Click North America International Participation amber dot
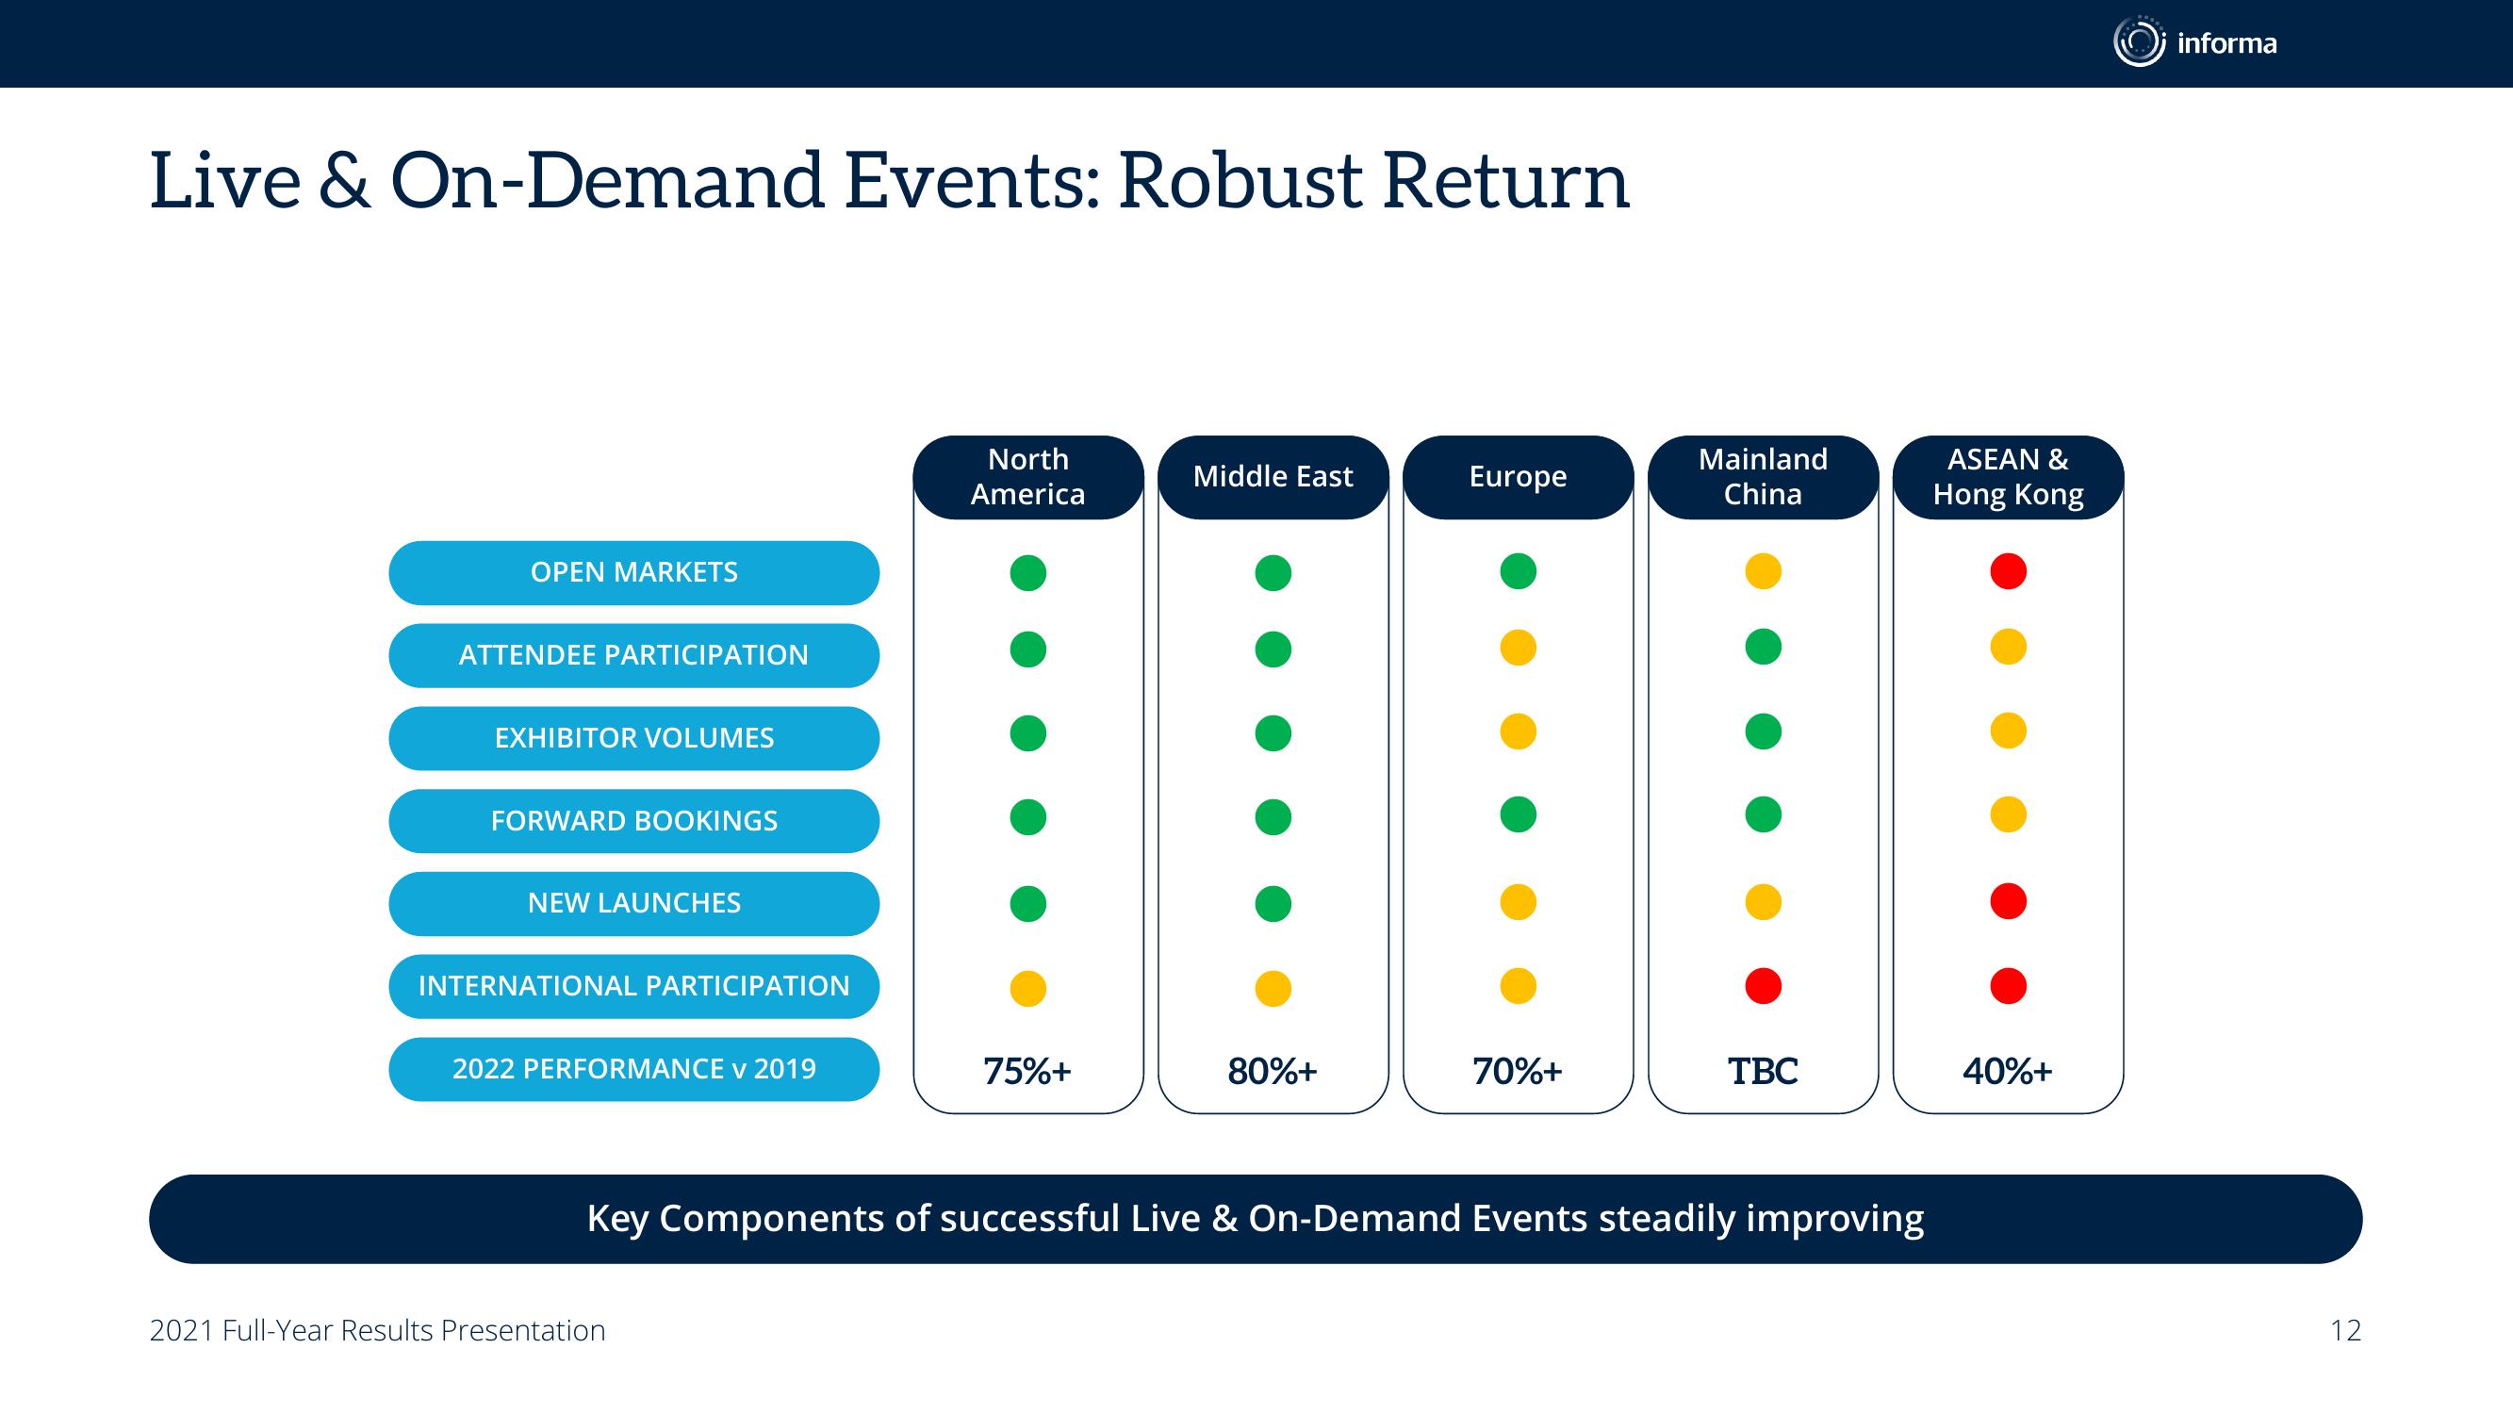 (x=1028, y=989)
